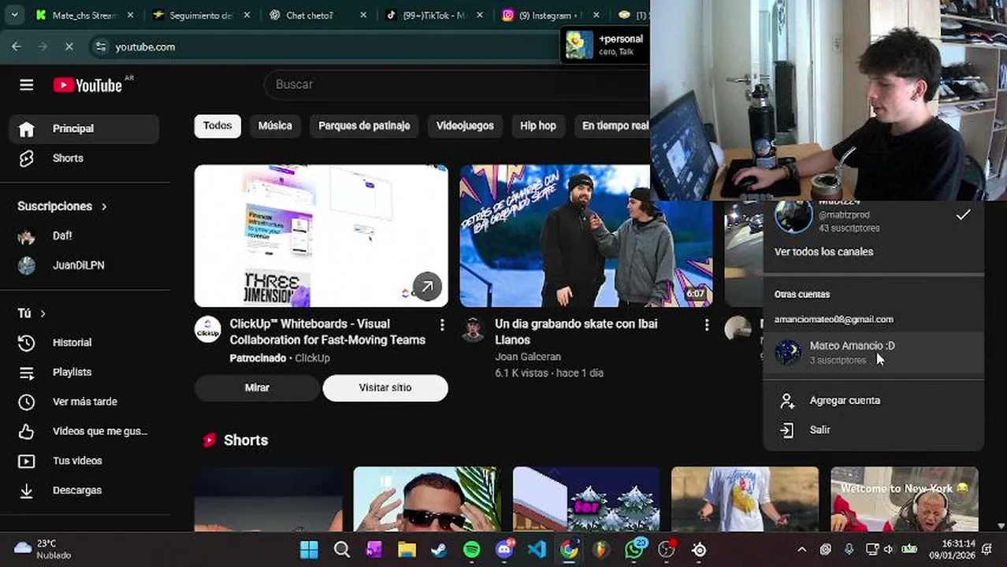Open the Welcome to New York short
This screenshot has height=567, width=1007.
pos(905,499)
